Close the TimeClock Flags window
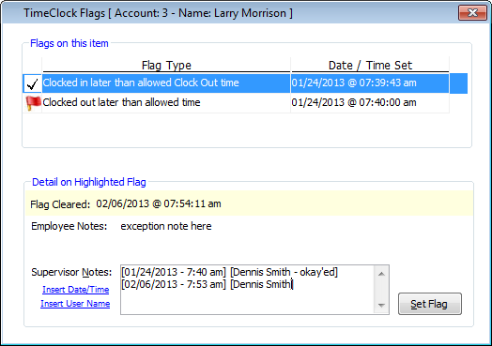This screenshot has width=492, height=346. [x=472, y=13]
